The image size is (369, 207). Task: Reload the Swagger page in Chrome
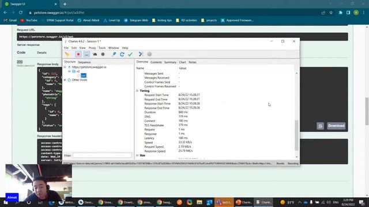tap(21, 13)
